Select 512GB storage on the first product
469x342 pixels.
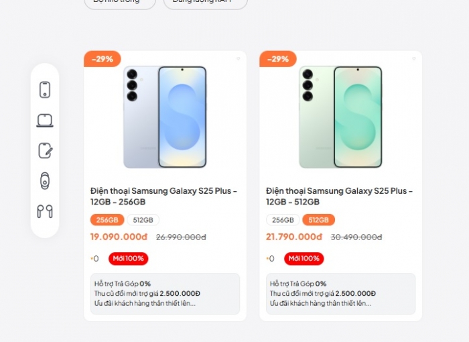(x=143, y=220)
